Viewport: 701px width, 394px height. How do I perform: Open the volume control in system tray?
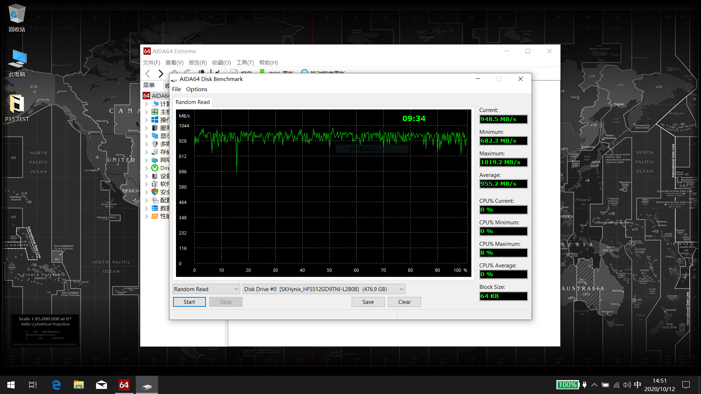(627, 385)
